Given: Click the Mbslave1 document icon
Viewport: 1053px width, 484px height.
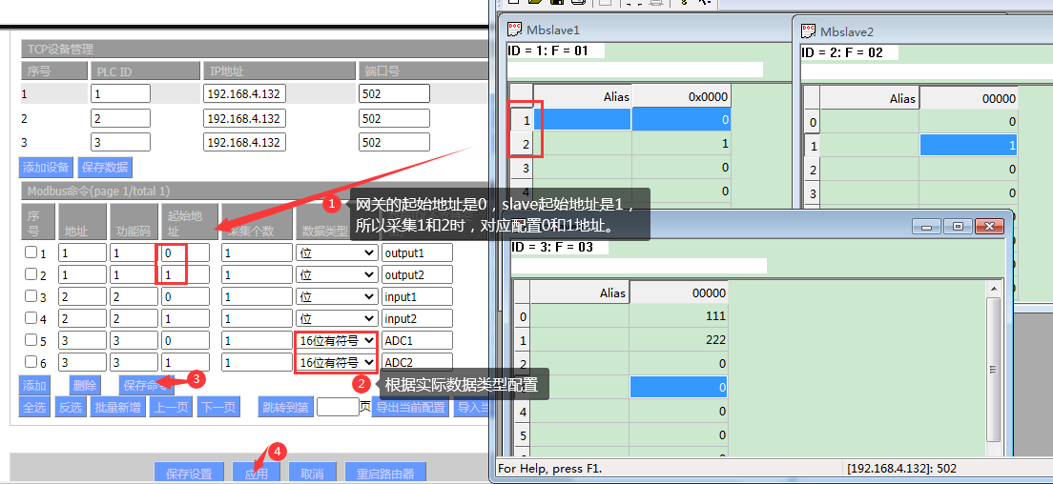Looking at the screenshot, I should pyautogui.click(x=514, y=30).
